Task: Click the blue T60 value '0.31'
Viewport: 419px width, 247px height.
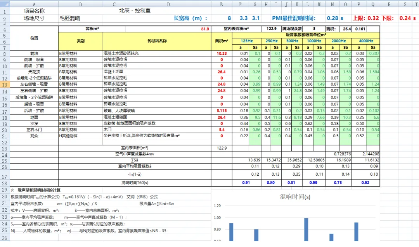Action: click(291, 183)
